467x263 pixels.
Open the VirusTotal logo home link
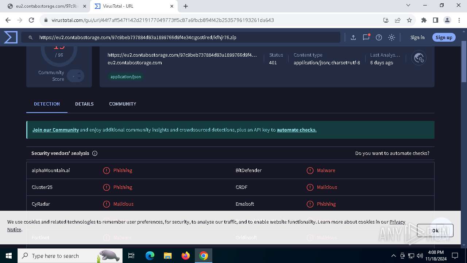point(11,37)
